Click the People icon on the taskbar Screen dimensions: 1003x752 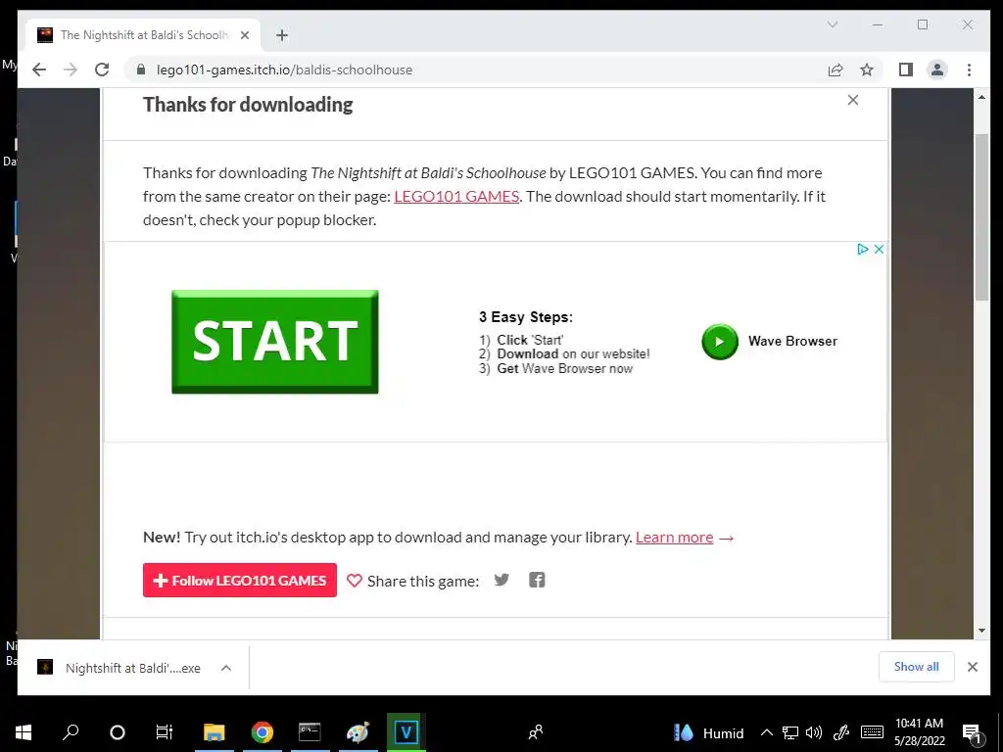click(x=536, y=732)
